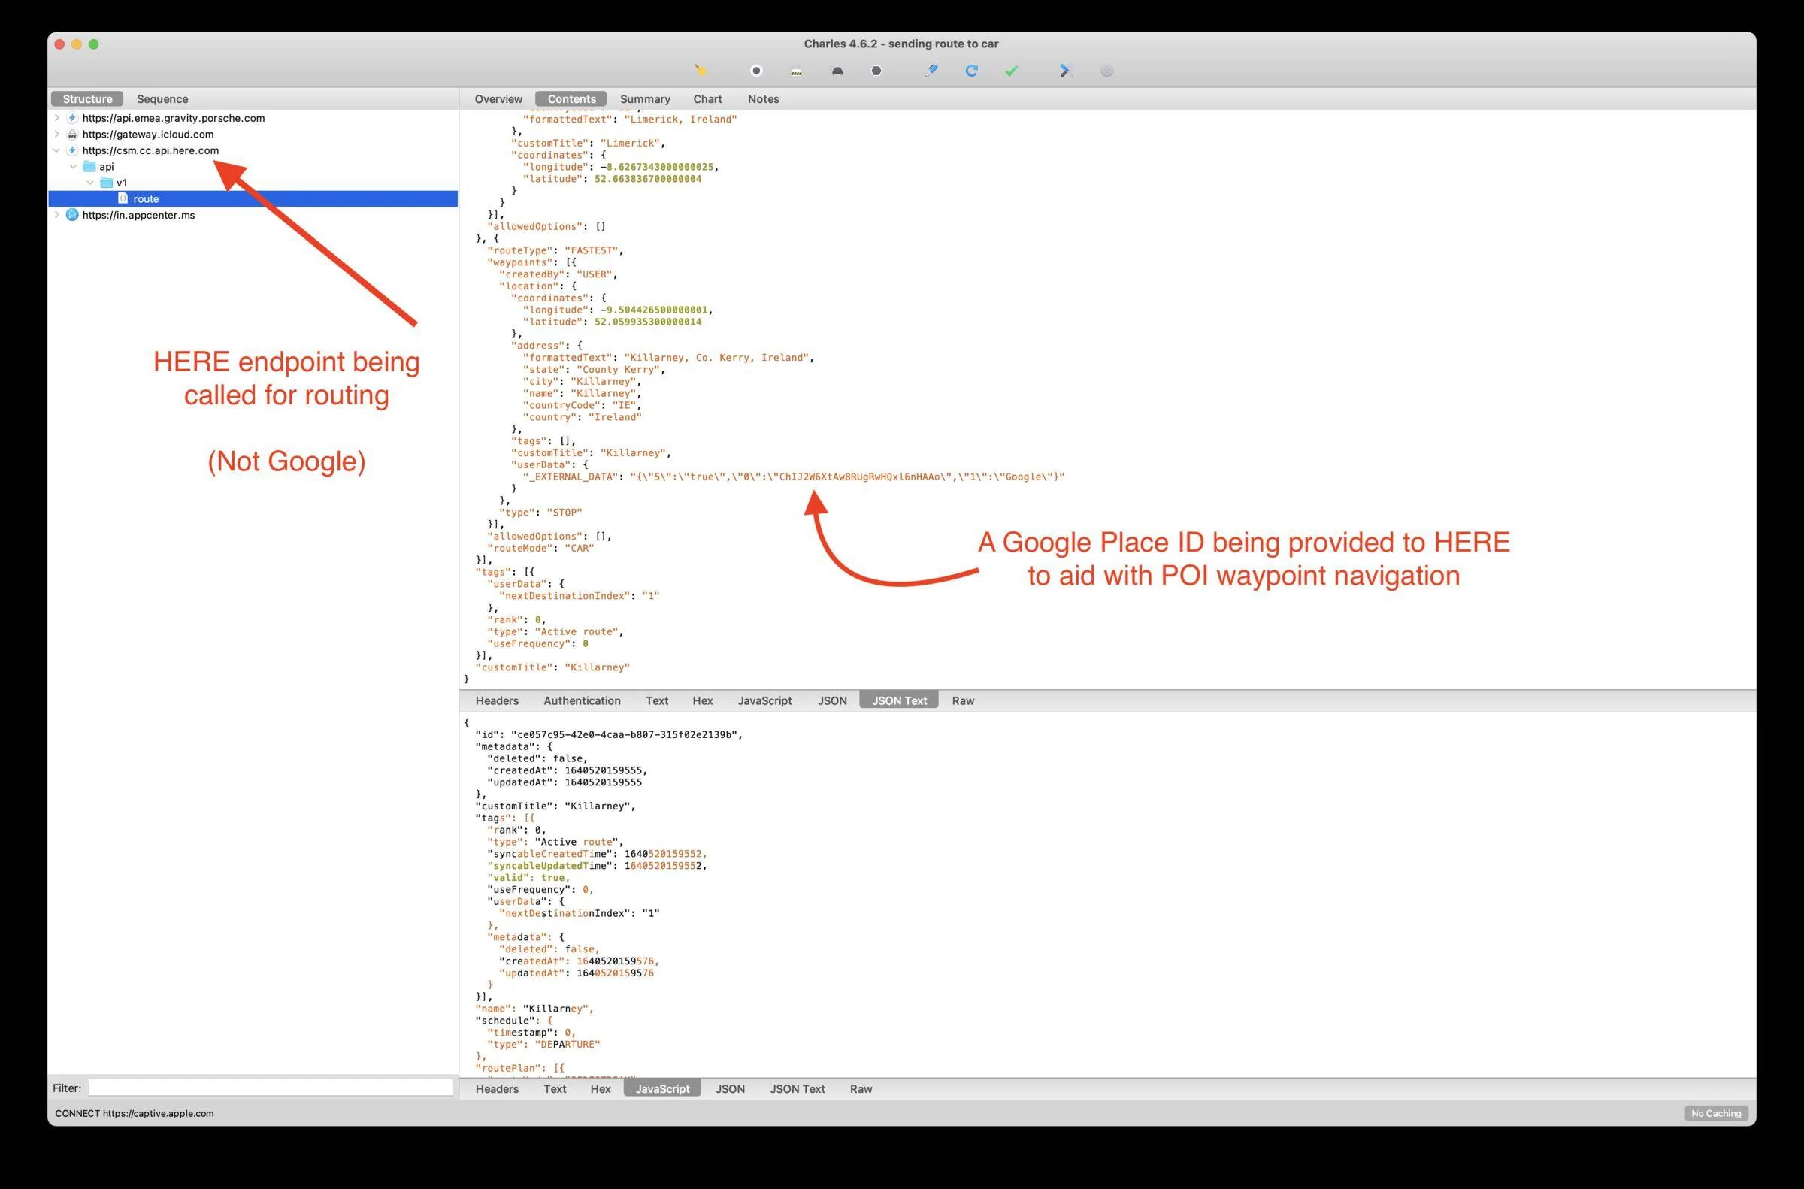Validate the response with the green checkmark
The height and width of the screenshot is (1189, 1804).
[x=1012, y=71]
